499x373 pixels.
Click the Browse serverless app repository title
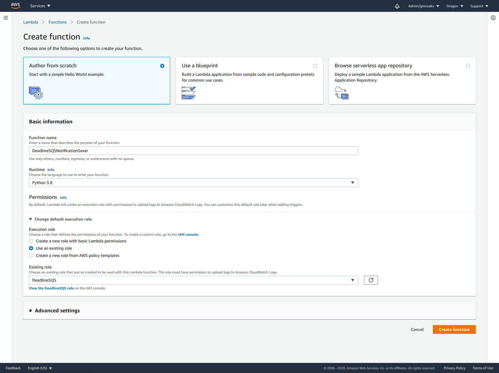pyautogui.click(x=373, y=66)
